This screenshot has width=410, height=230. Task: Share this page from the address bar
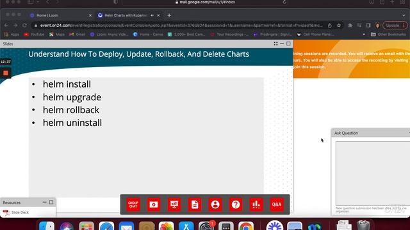point(330,26)
